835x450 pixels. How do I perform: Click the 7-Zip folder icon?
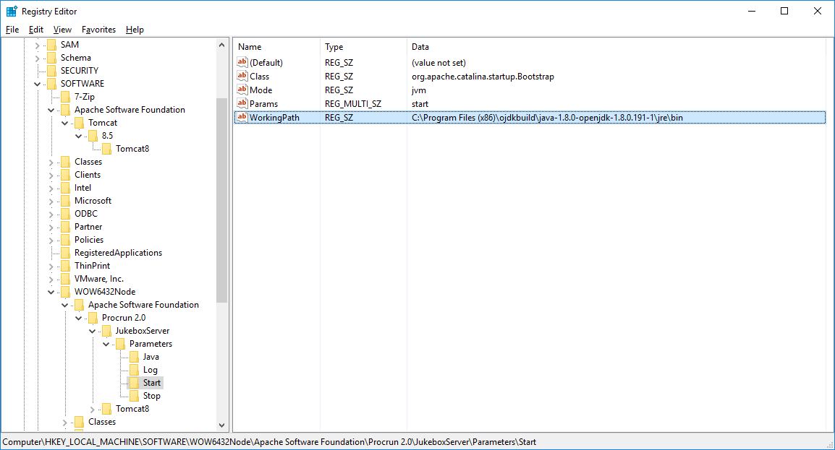tap(65, 97)
